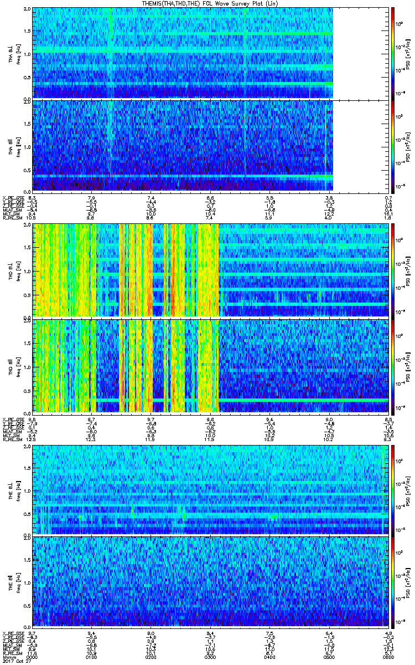The image size is (415, 665).
Task: Select the THA B-parallel spectrogram panel
Action: (x=211, y=146)
